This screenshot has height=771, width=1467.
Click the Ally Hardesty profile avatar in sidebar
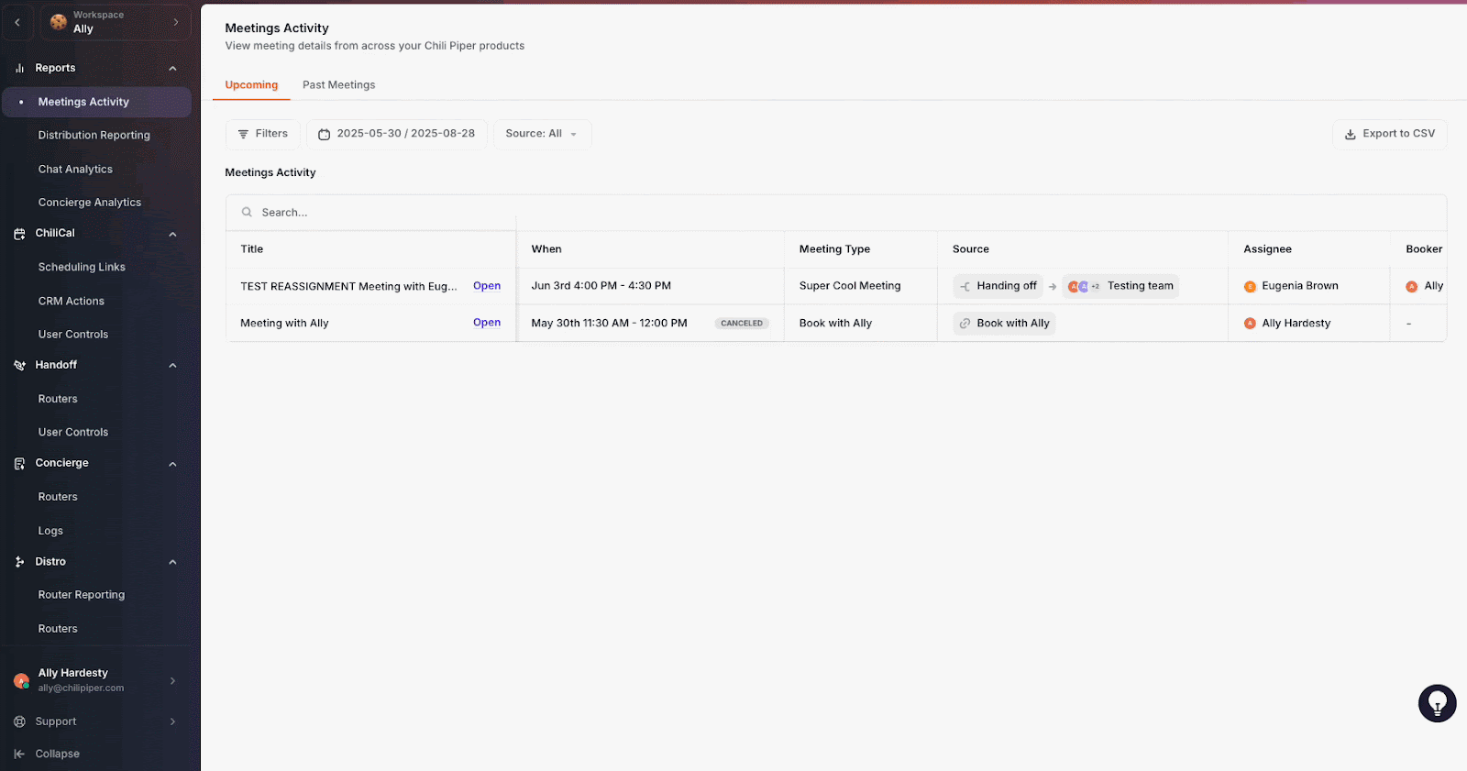[21, 680]
